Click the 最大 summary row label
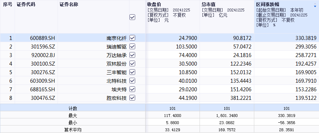This screenshot has width=319, height=133. click(73, 116)
